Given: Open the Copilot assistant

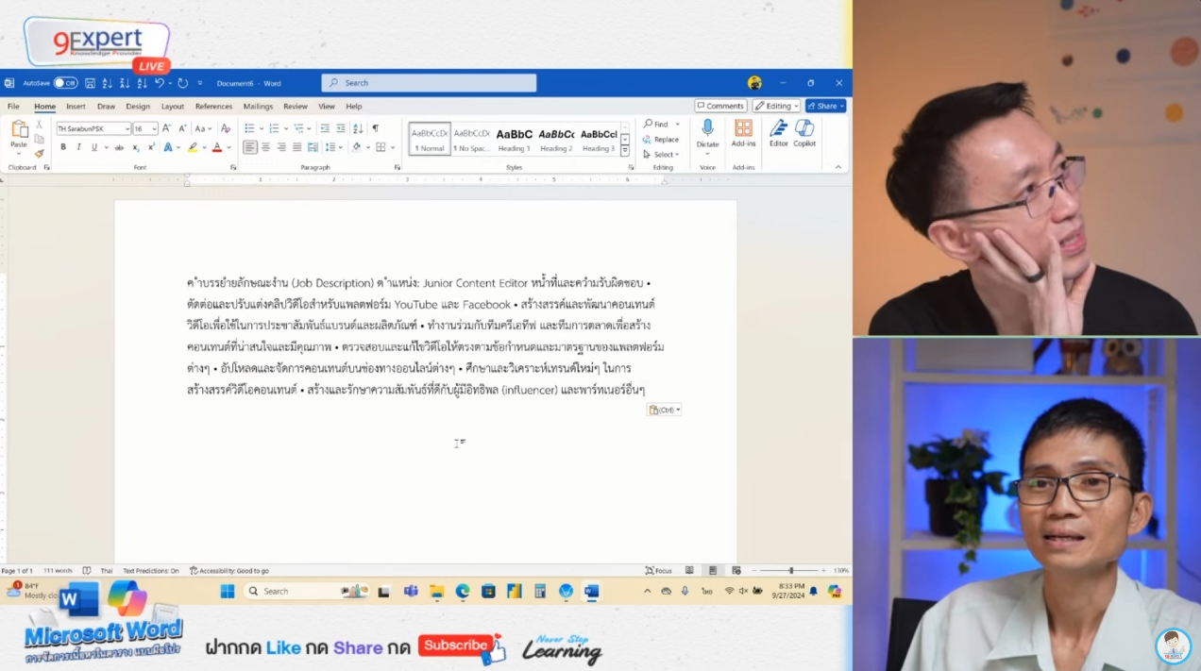Looking at the screenshot, I should 804,137.
